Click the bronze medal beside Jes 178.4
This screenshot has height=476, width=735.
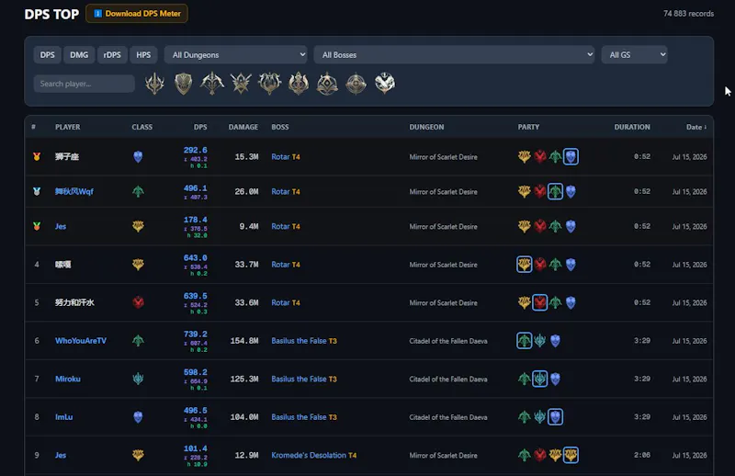click(37, 226)
